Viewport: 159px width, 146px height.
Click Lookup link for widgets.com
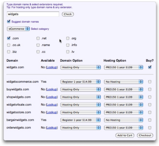coord(52,67)
